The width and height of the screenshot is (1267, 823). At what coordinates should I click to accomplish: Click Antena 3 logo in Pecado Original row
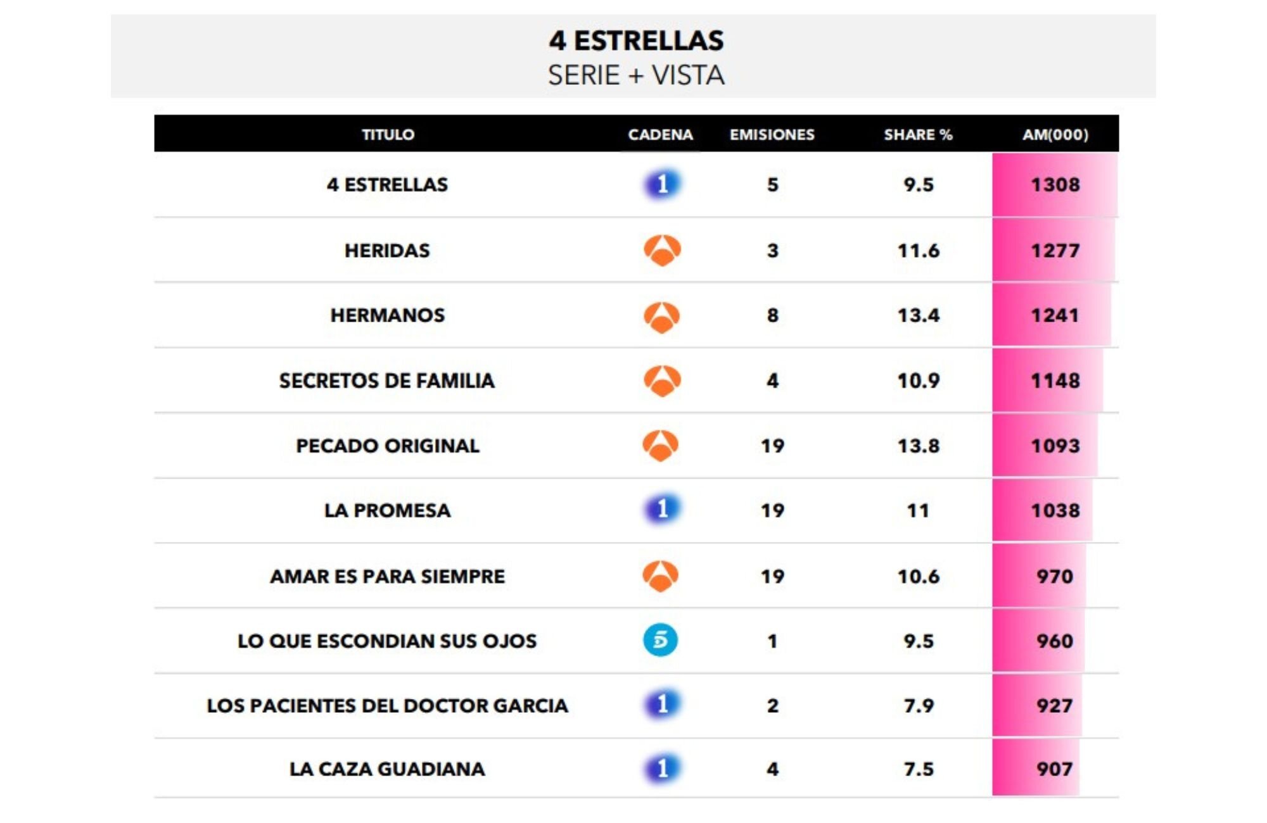[661, 446]
